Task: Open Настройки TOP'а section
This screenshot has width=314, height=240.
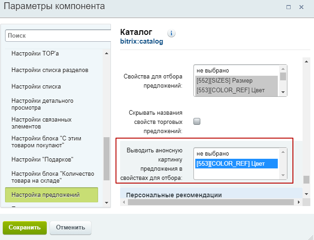Action: pyautogui.click(x=35, y=54)
